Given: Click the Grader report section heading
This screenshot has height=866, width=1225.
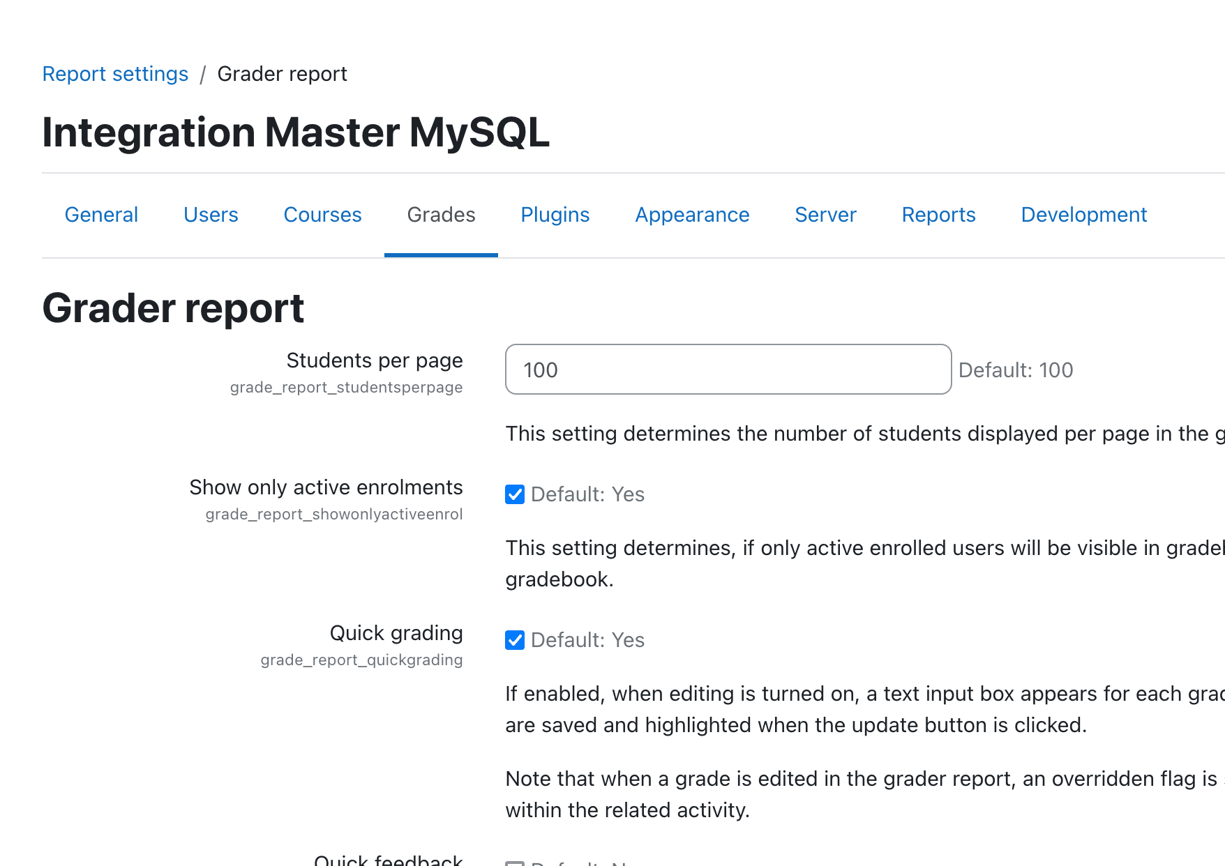Looking at the screenshot, I should 173,308.
